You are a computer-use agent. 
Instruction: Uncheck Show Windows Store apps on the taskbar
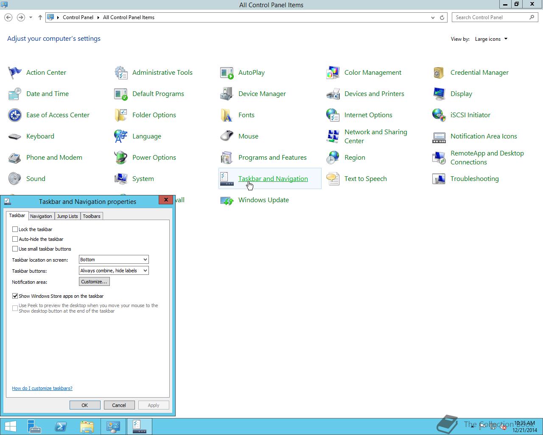pyautogui.click(x=15, y=296)
